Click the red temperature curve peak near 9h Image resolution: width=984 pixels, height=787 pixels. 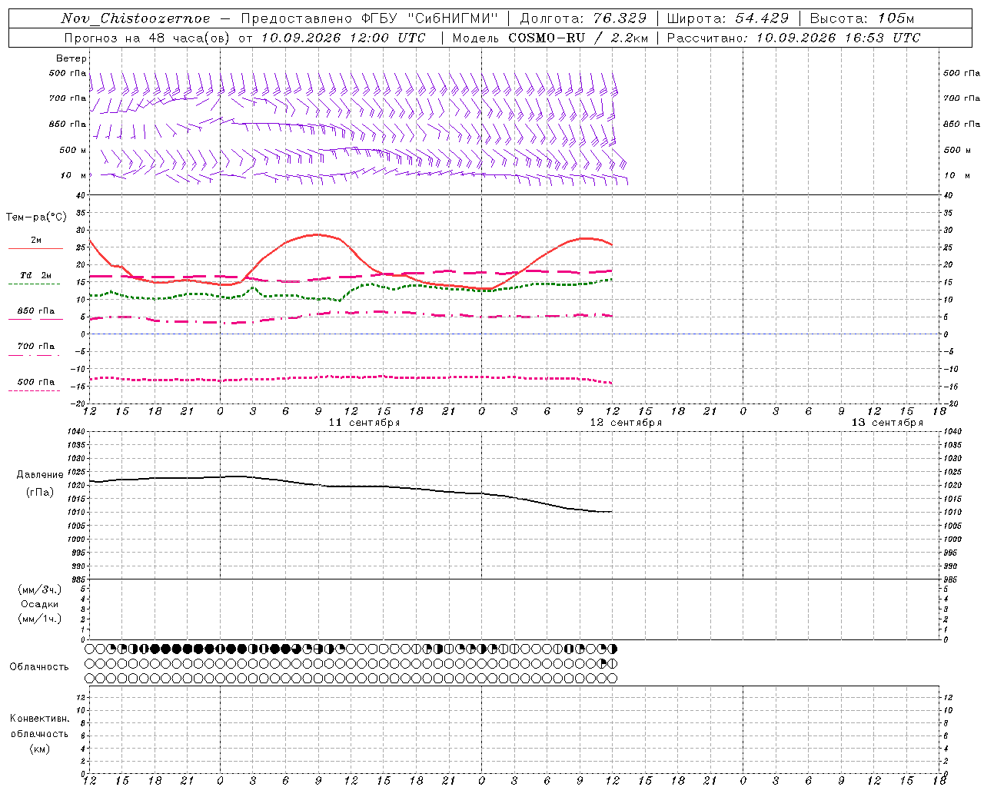click(317, 234)
